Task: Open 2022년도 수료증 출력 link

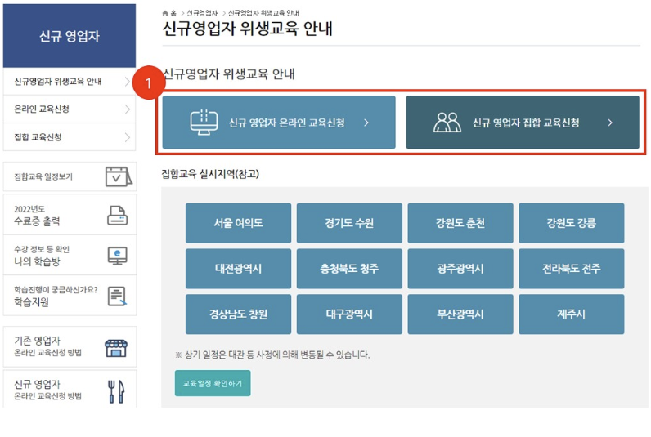Action: [x=70, y=215]
